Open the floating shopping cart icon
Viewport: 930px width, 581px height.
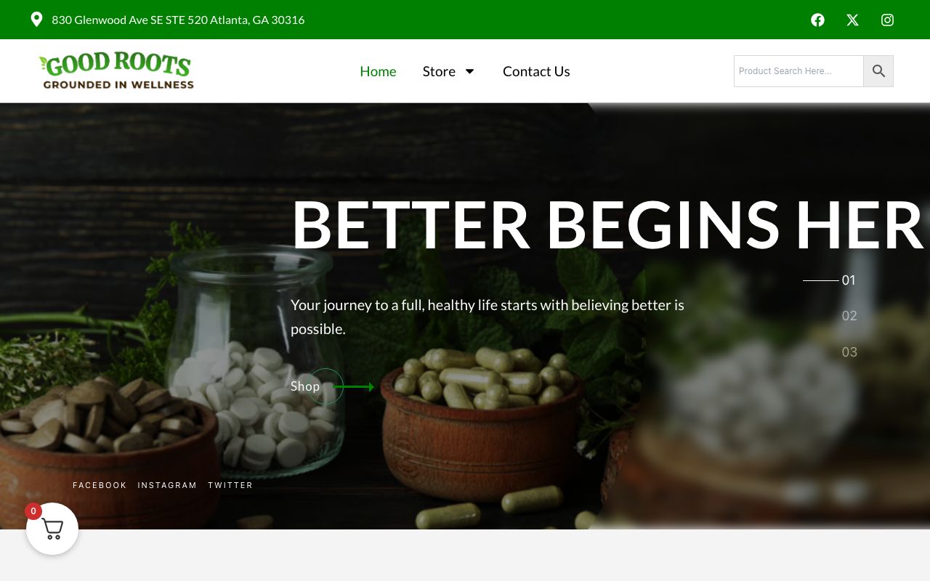(52, 529)
